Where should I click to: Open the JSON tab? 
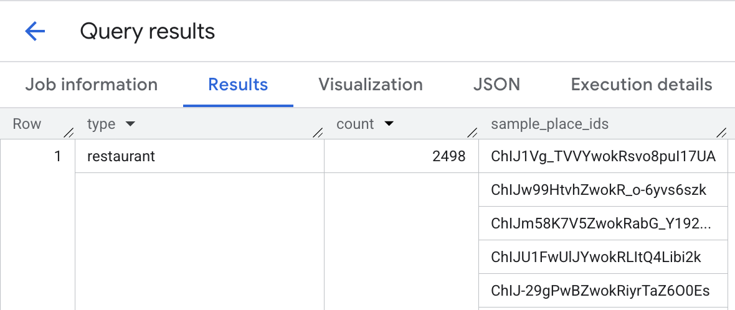[x=496, y=85]
